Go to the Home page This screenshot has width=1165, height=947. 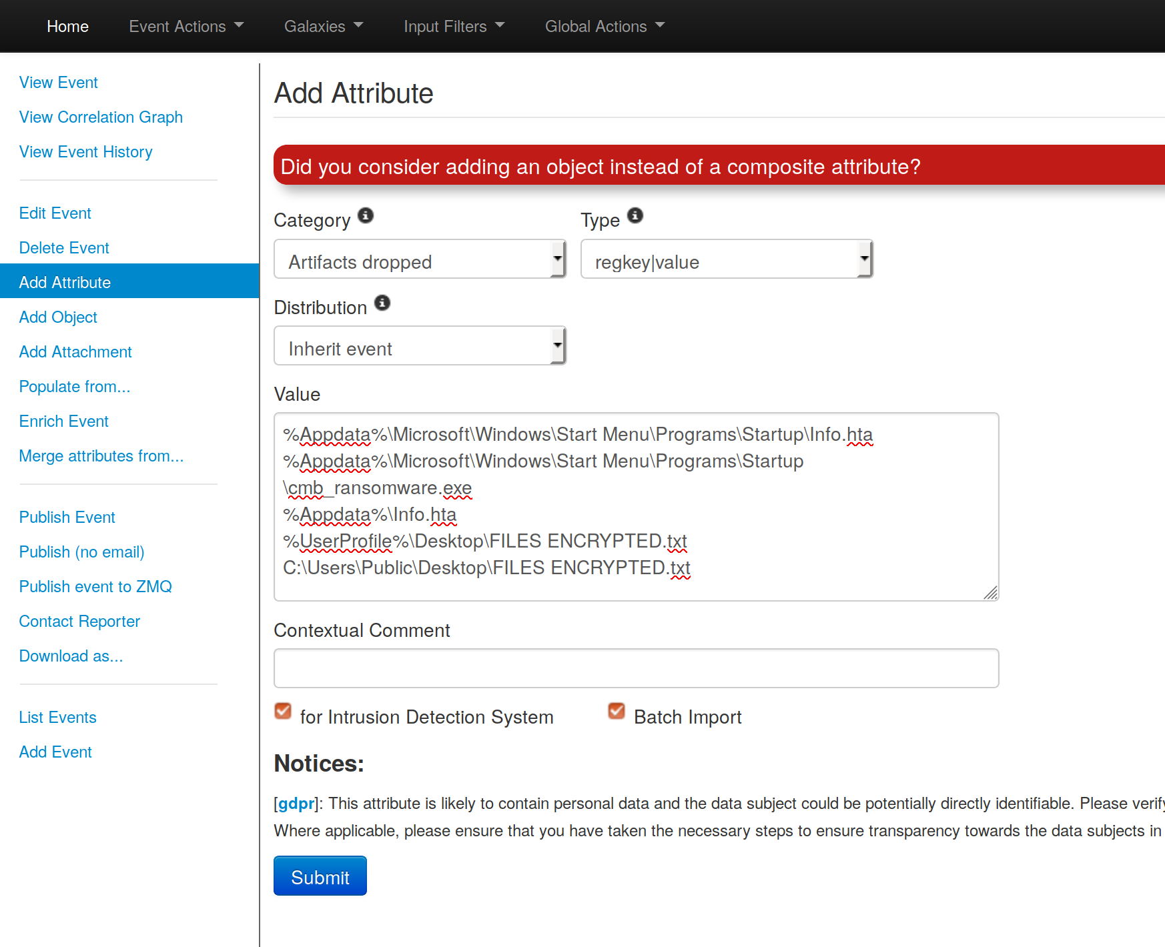[67, 27]
